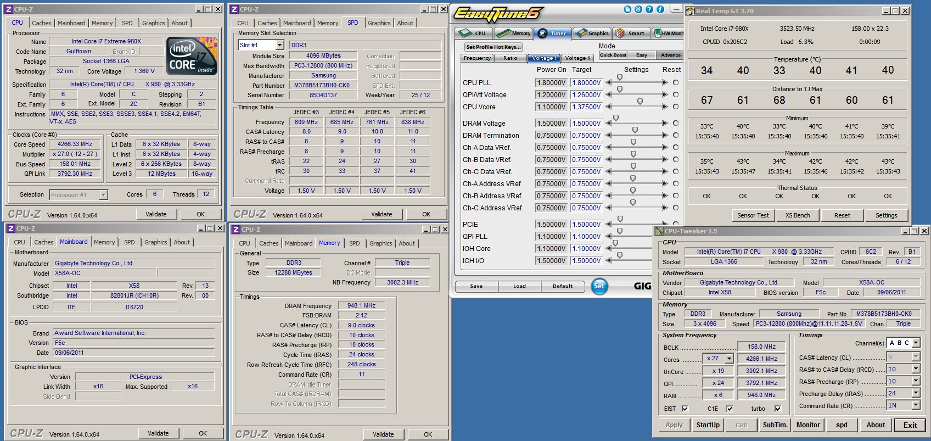Open the Precharge Delay (tRAS) dropdown
The image size is (931, 441).
[x=916, y=393]
